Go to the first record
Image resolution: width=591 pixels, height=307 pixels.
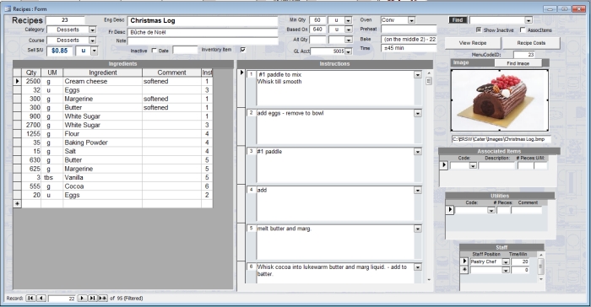30,298
